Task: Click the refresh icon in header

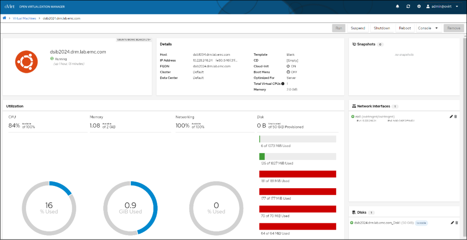Action: click(408, 6)
